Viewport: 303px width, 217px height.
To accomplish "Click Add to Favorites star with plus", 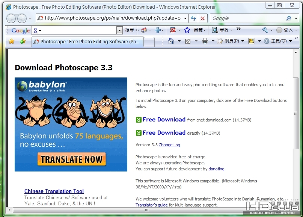I will [x=23, y=41].
